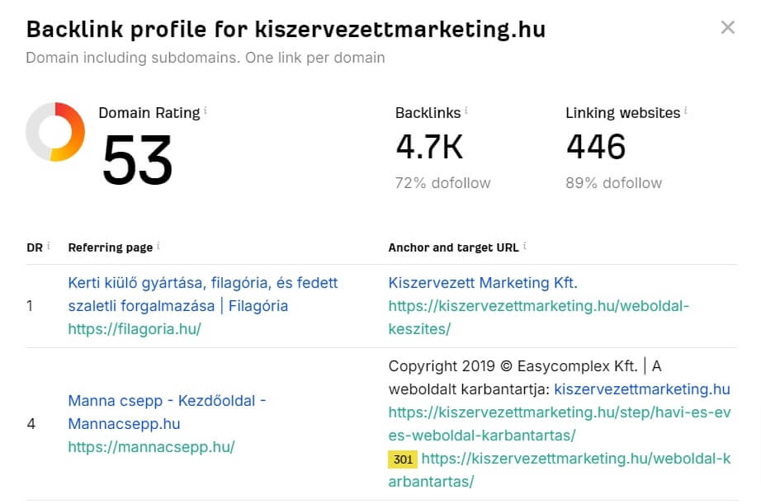
Task: Open the havi-es-eves-weboldal-karbantartas target URL
Action: coord(560,423)
